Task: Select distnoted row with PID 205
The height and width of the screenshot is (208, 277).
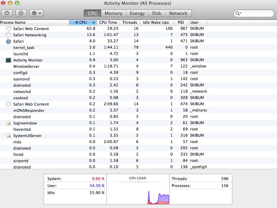Action: point(138,148)
